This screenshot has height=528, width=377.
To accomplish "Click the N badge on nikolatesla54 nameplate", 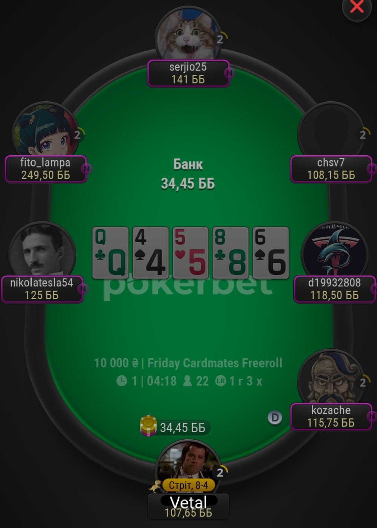I will tap(83, 289).
